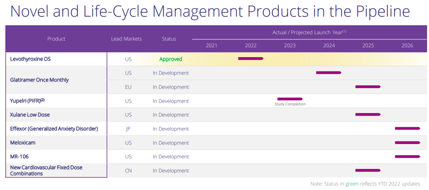
Task: Click the 2024 year column header
Action: [x=329, y=46]
